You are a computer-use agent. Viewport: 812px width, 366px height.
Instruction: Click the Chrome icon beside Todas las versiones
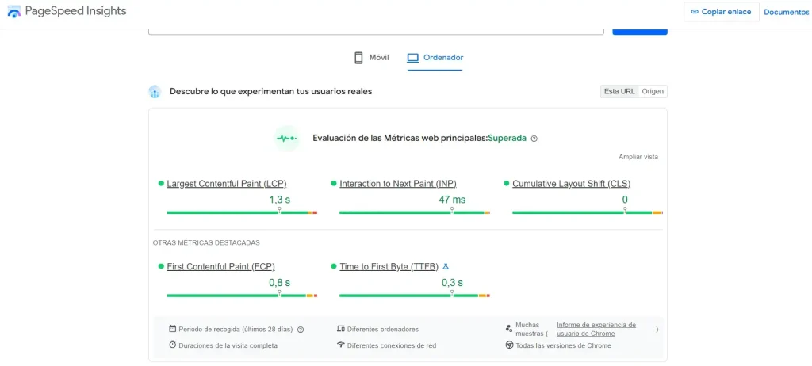(509, 345)
